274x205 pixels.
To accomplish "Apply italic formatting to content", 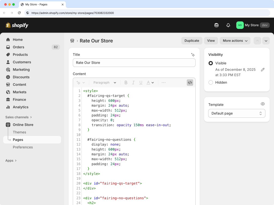I will [133, 82].
